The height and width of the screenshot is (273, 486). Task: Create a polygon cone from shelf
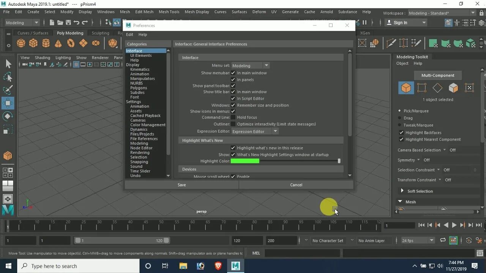(x=58, y=43)
